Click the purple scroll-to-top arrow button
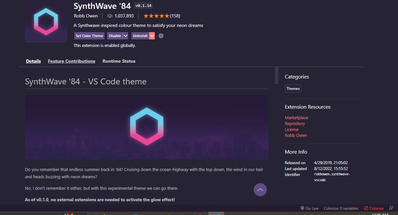 (x=260, y=189)
